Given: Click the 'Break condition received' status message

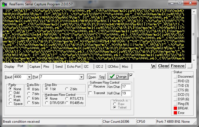Looking at the screenshot, I should coord(21,122).
